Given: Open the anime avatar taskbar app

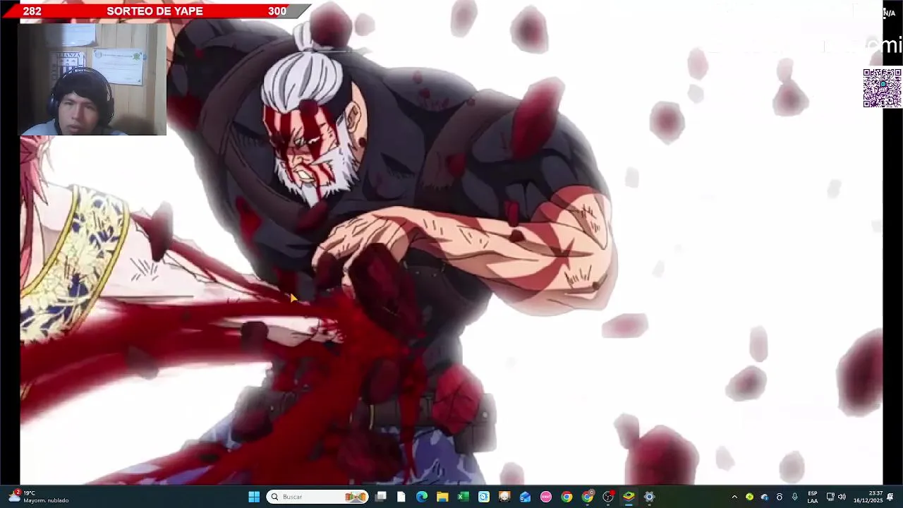Looking at the screenshot, I should 504,497.
